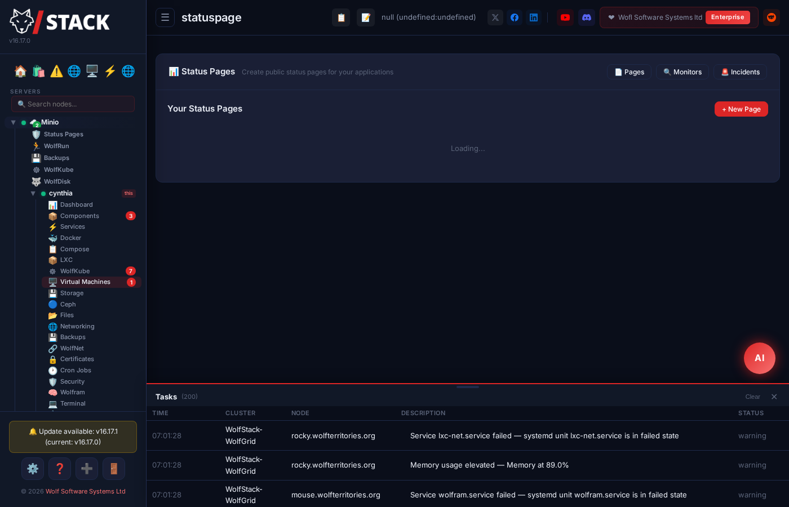This screenshot has height=507, width=789.
Task: Open WolfDisk in the sidebar tree
Action: click(57, 181)
